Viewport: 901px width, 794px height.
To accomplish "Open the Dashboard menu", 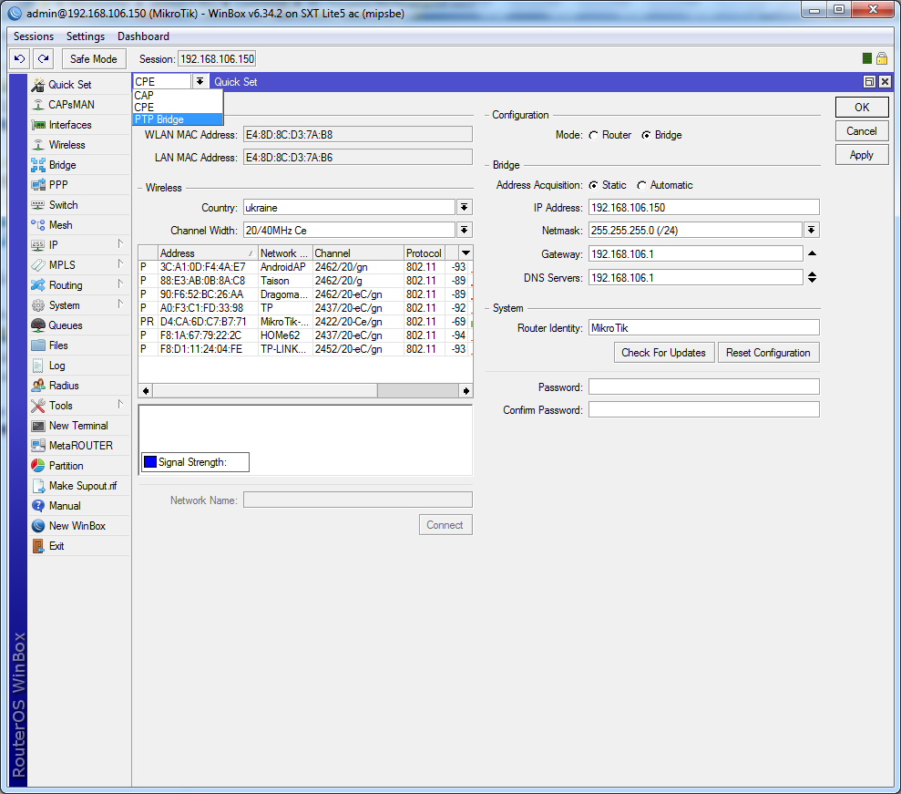I will pos(143,36).
